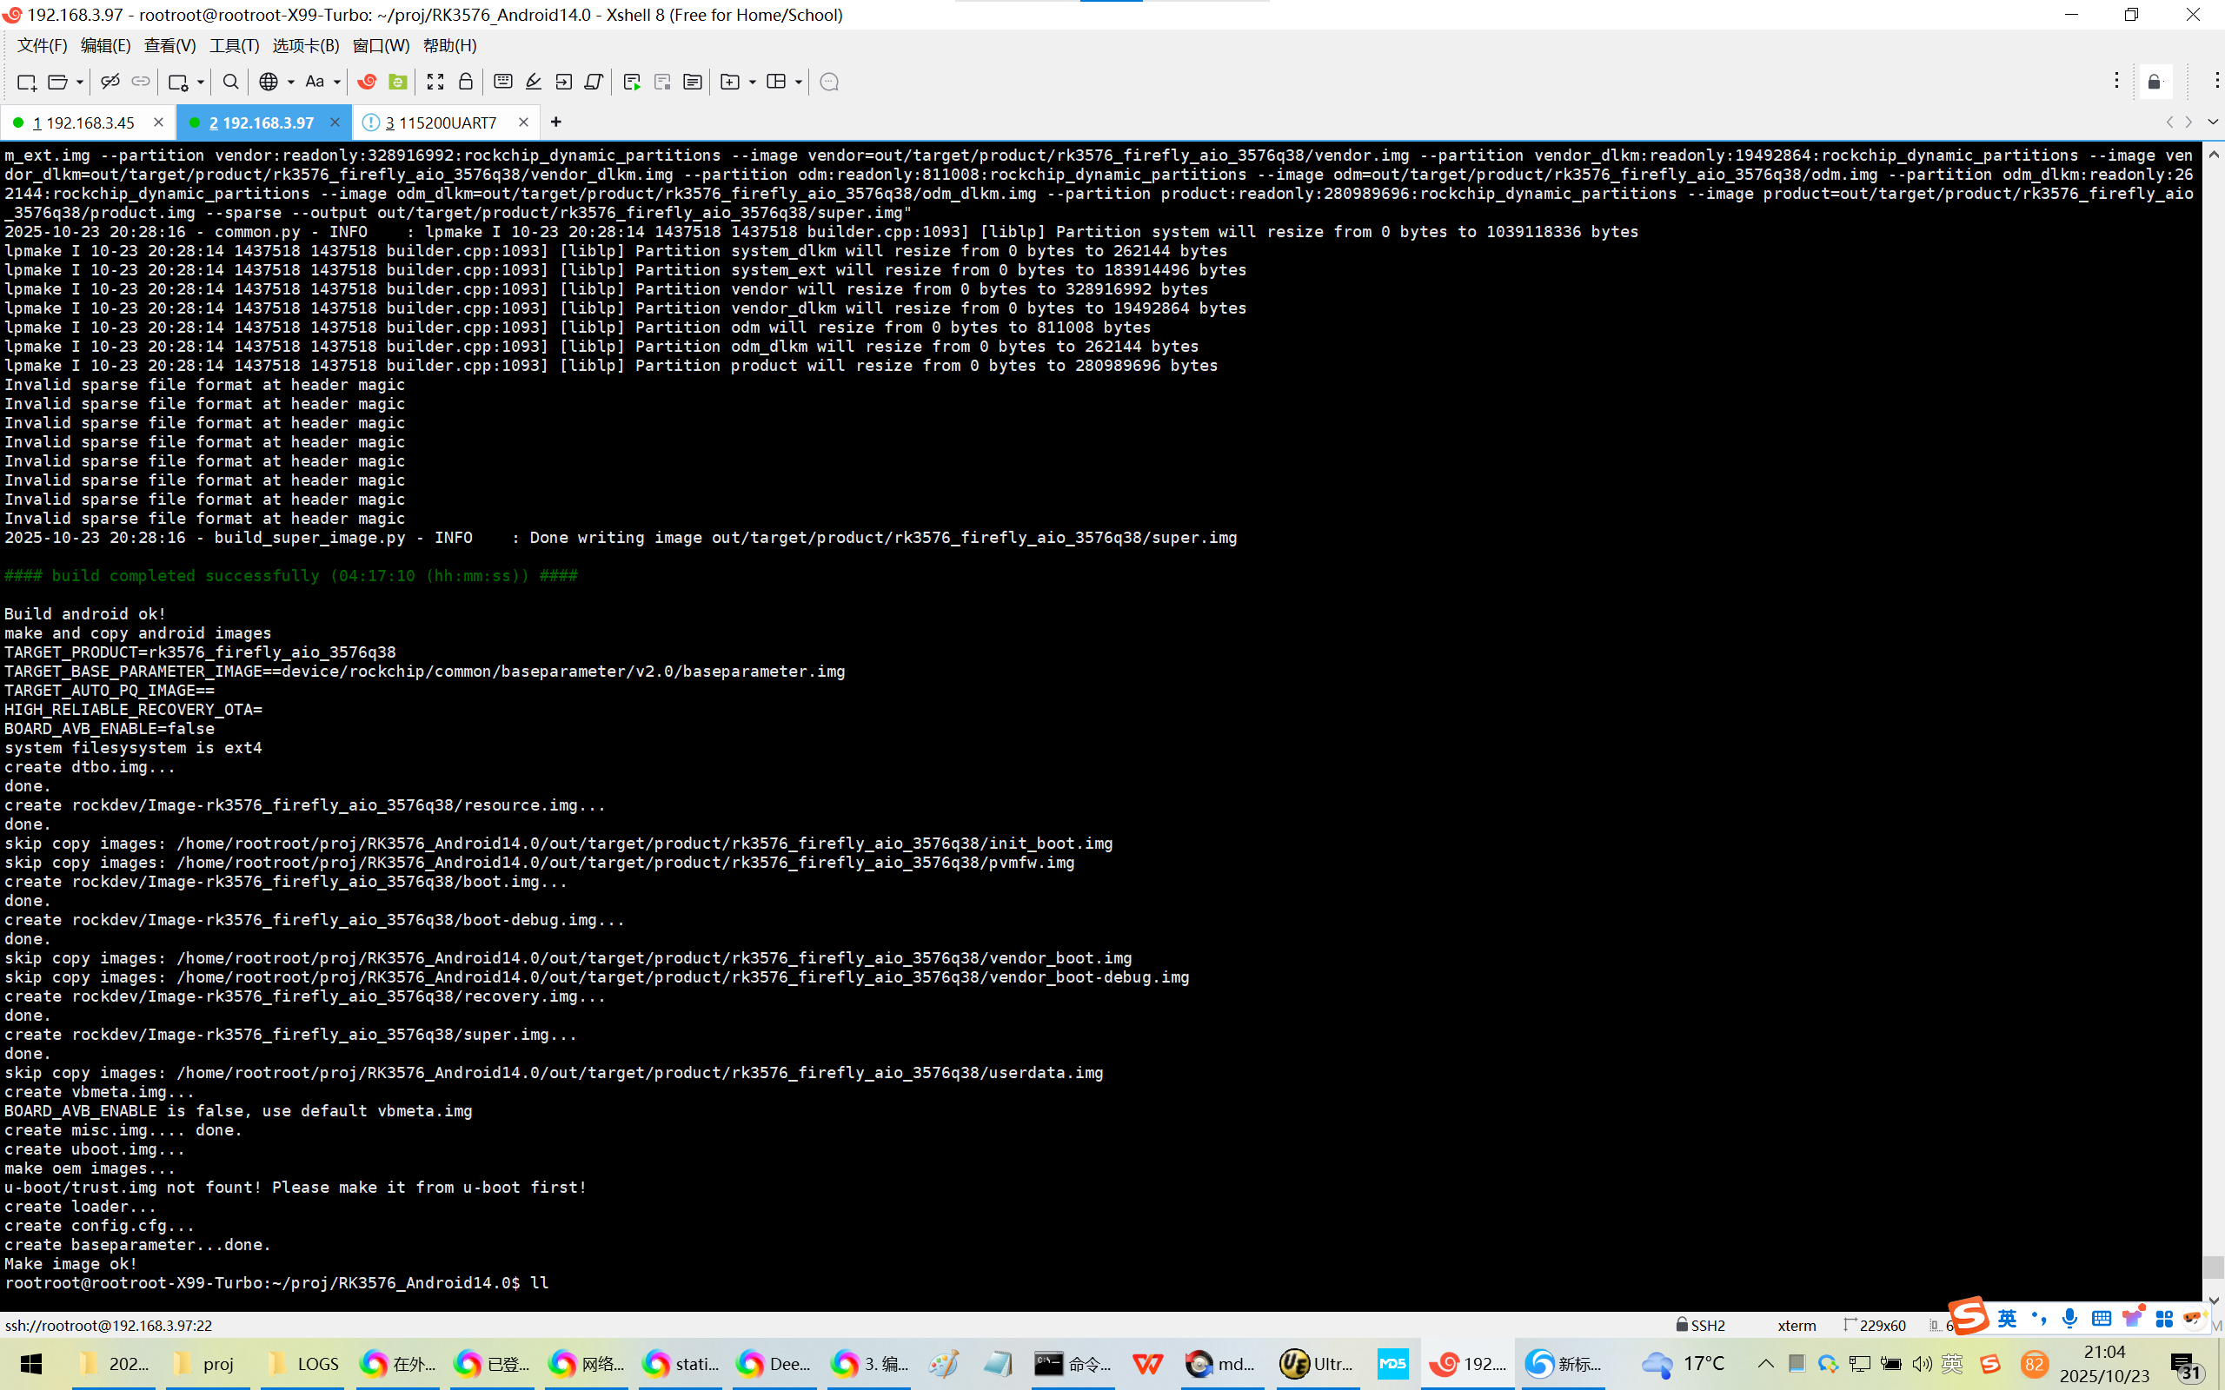Toggle full screen mode icon

tap(435, 82)
